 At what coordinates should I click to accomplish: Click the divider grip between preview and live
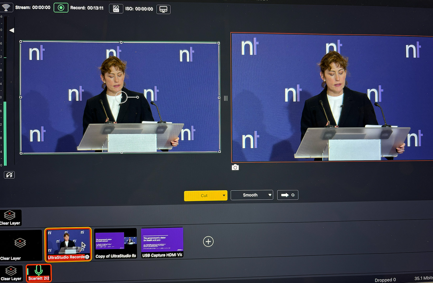click(x=226, y=98)
